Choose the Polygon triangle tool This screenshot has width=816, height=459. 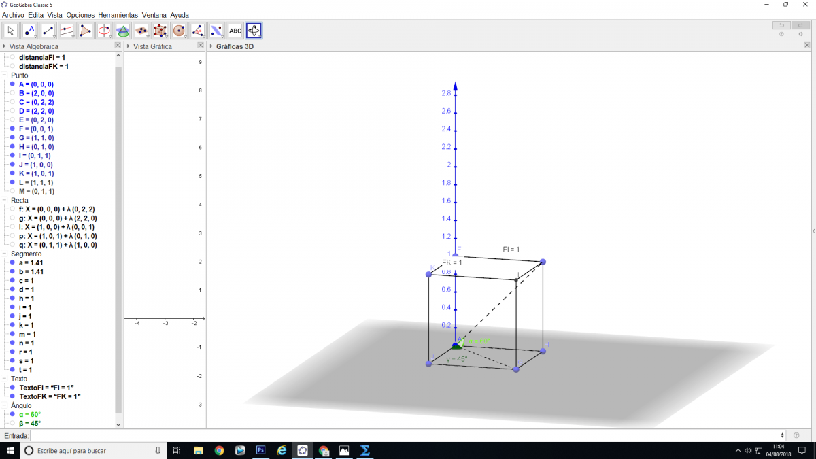[85, 31]
